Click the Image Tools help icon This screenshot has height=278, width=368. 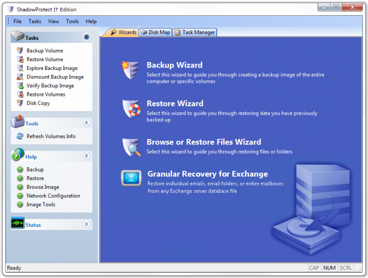coord(20,204)
